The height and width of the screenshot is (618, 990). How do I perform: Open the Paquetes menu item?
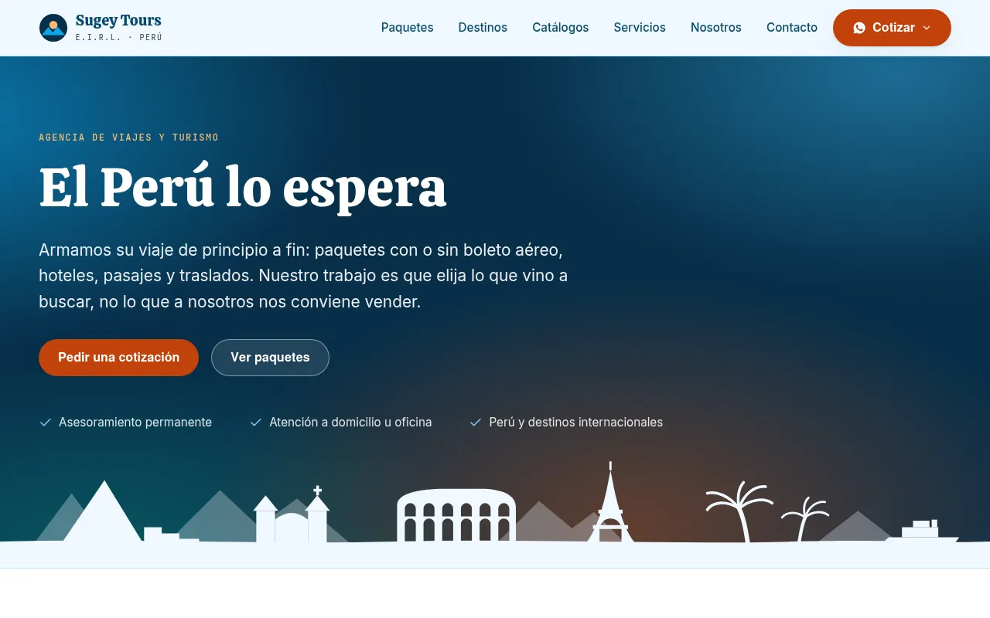click(x=408, y=28)
